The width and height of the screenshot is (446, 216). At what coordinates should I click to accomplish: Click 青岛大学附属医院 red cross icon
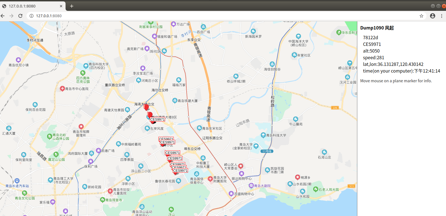click(210, 179)
